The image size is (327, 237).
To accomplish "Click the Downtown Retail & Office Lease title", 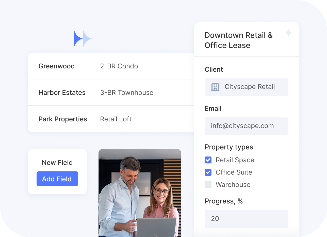I will point(238,40).
